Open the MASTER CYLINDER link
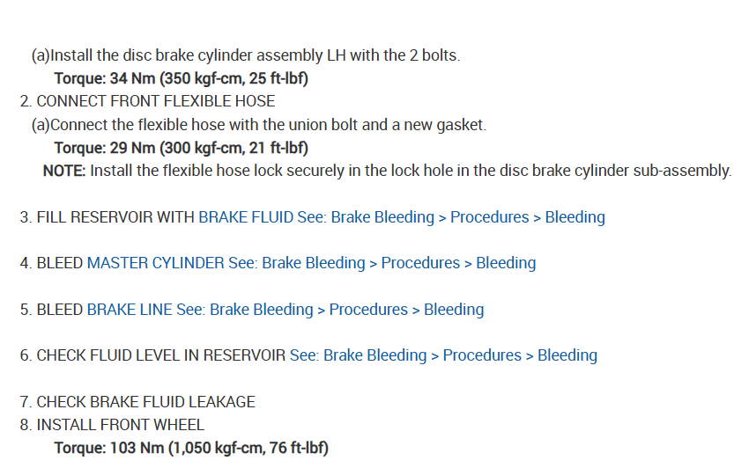The image size is (734, 468). (155, 263)
